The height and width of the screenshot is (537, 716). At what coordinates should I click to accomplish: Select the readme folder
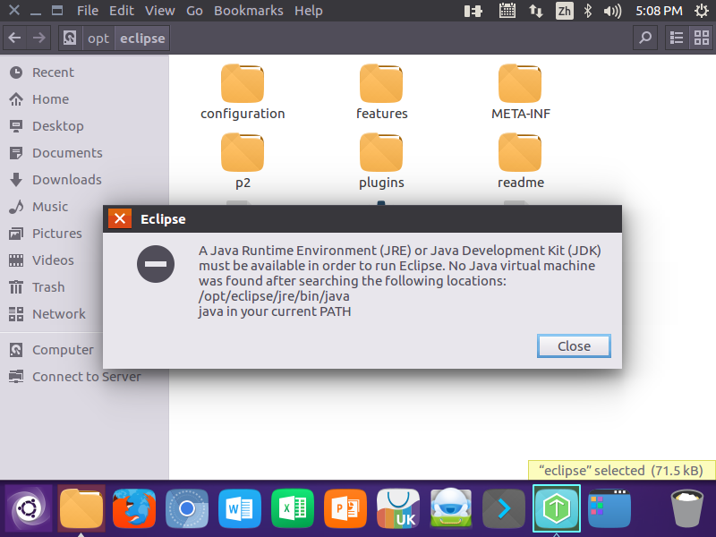[520, 161]
